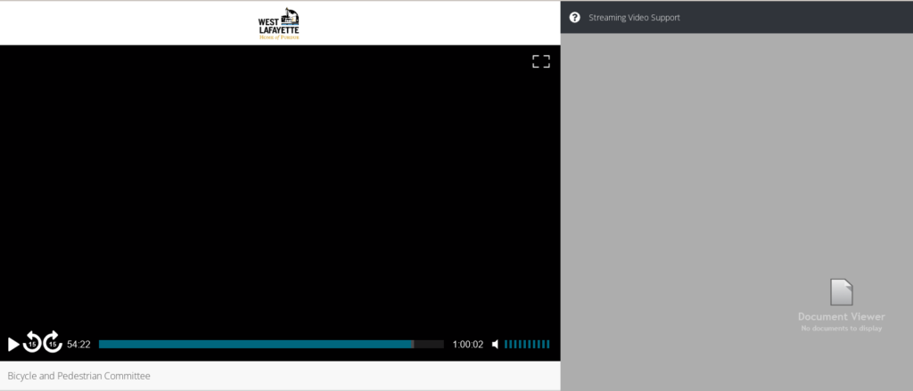Enter fullscreen video mode
Viewport: 913px width, 391px height.
(x=540, y=61)
